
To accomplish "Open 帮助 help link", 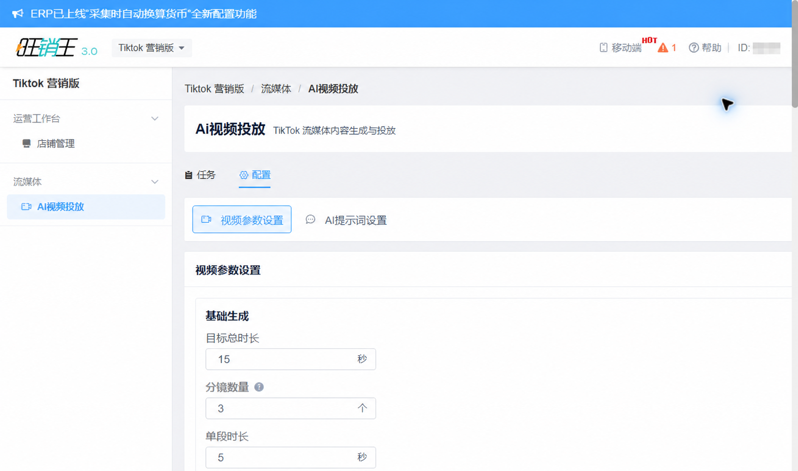I will pos(711,48).
